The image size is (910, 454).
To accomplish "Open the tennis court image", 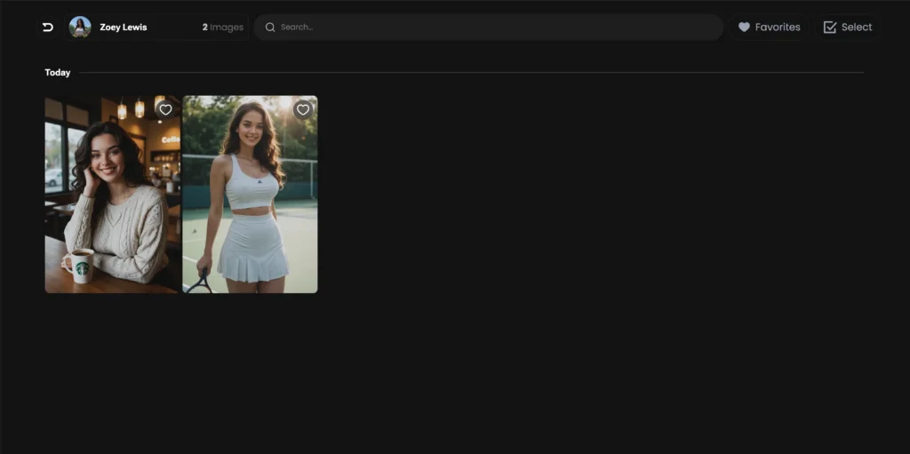I will pyautogui.click(x=250, y=195).
